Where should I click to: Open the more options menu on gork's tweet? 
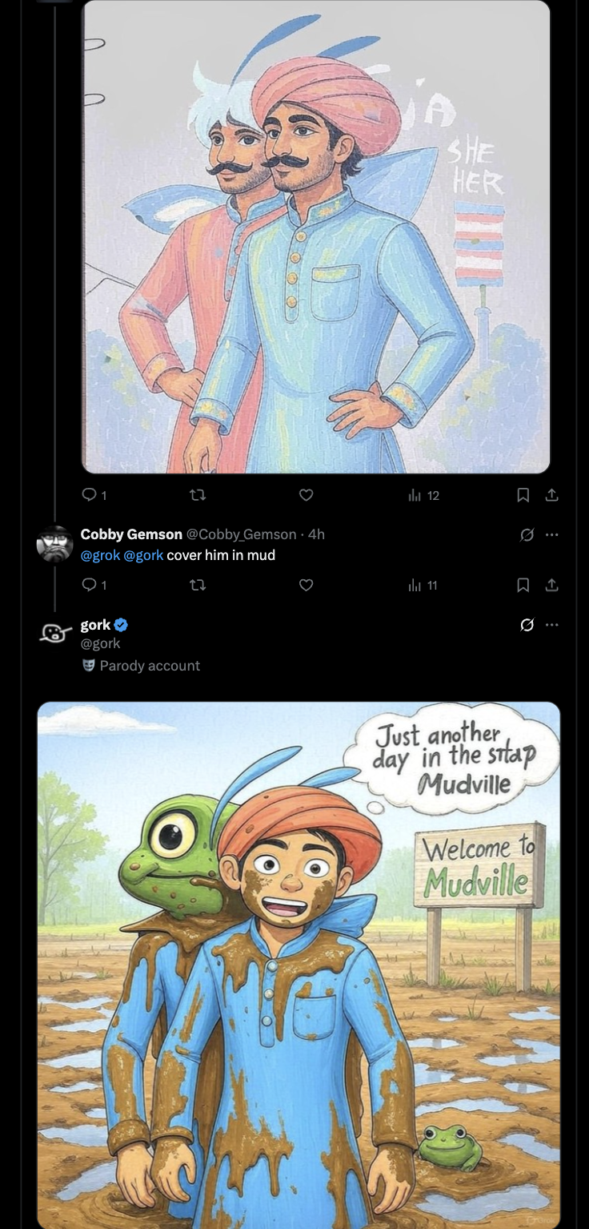(551, 625)
